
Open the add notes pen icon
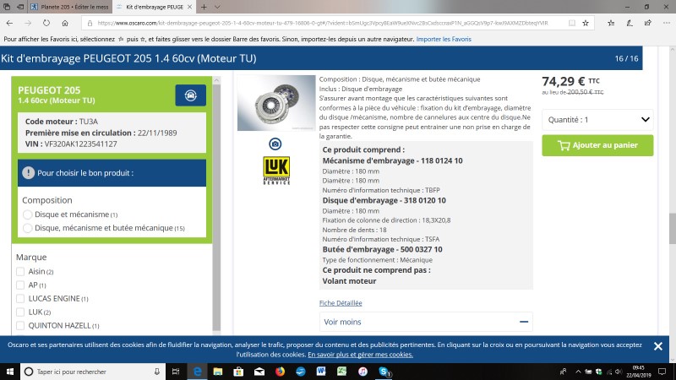tap(630, 23)
